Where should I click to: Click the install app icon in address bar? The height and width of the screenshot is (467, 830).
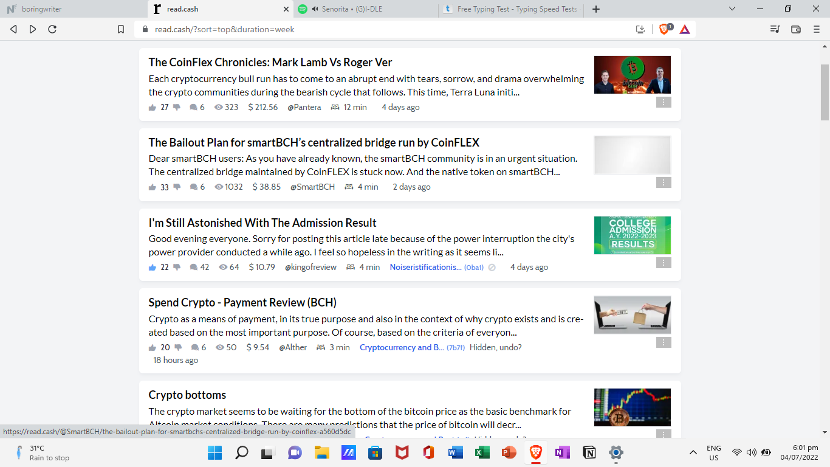(x=640, y=29)
